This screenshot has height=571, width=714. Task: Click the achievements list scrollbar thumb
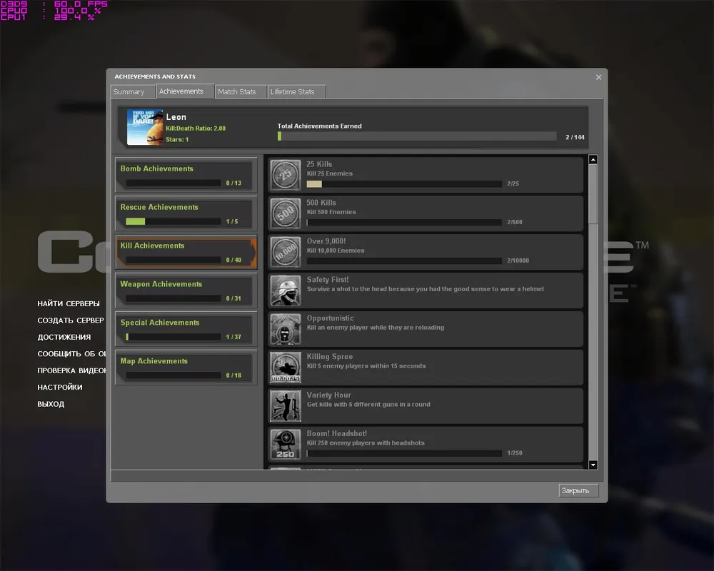coord(593,194)
